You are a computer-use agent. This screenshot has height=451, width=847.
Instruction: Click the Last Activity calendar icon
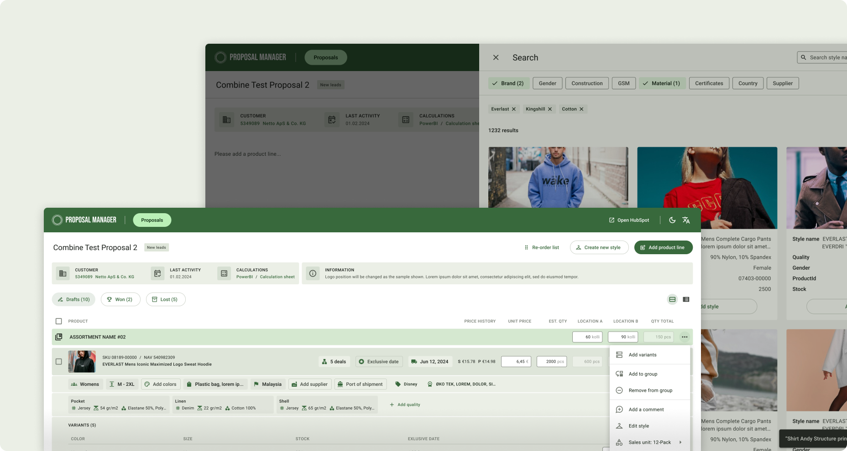[x=157, y=273]
